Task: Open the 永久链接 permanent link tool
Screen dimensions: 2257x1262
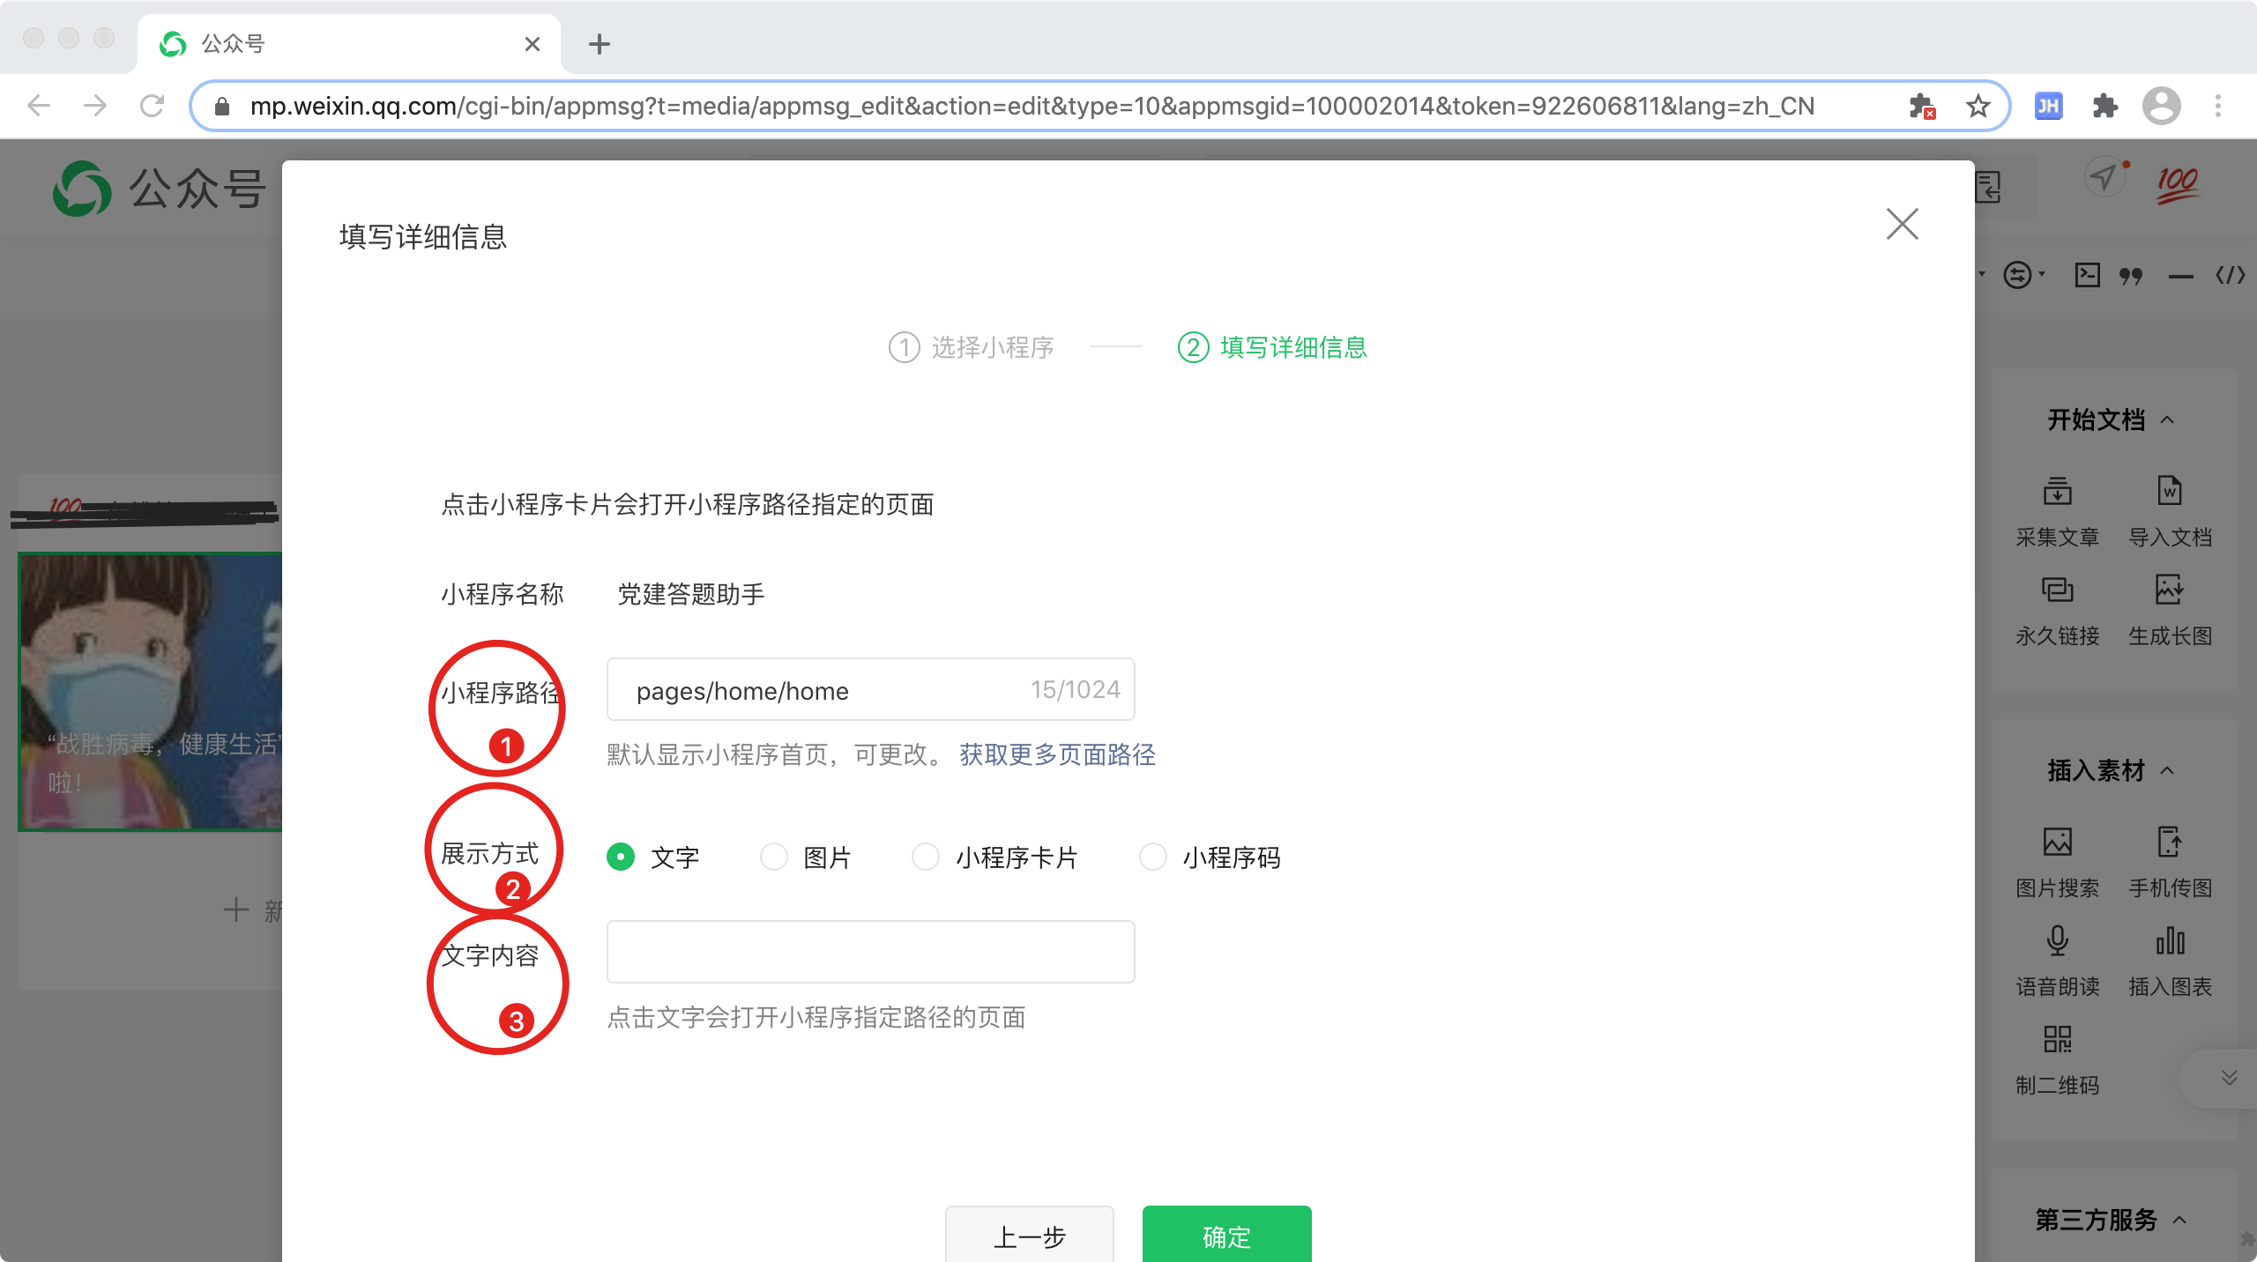Action: coord(2057,590)
